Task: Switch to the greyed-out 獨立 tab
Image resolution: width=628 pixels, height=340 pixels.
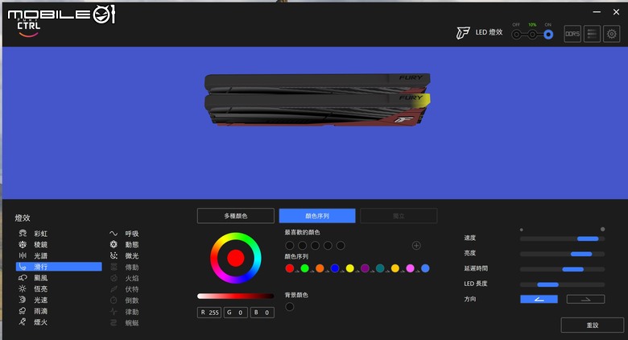Action: [399, 216]
